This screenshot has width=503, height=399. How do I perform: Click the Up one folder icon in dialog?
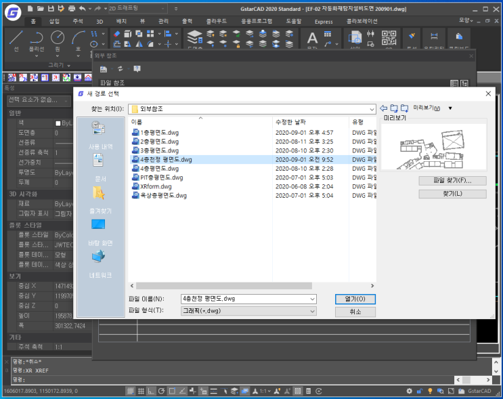394,108
